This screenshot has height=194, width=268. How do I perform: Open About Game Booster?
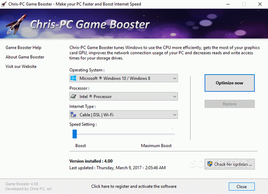tap(25, 57)
